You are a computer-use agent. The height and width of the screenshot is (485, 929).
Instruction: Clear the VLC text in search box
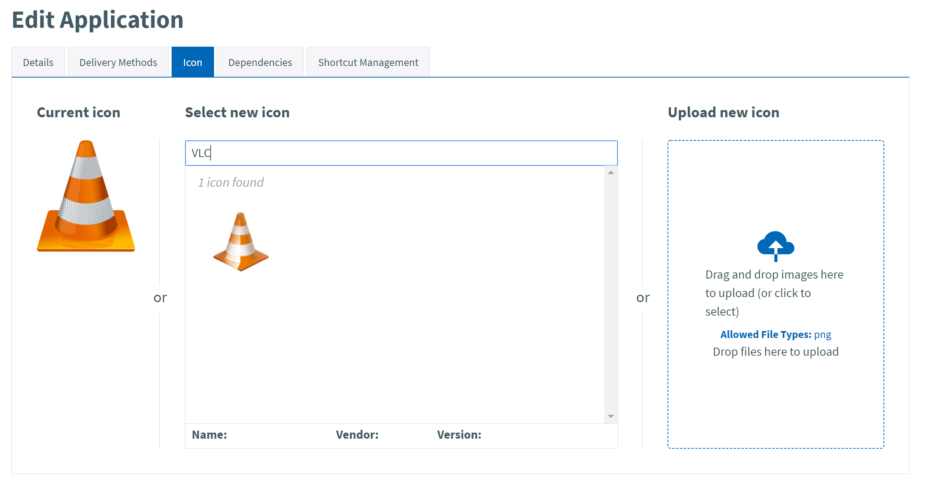click(x=200, y=153)
